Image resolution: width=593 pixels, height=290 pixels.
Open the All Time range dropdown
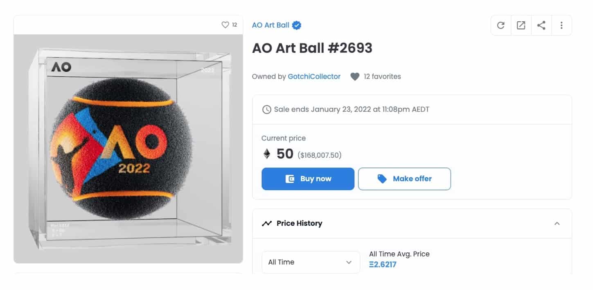(x=311, y=262)
